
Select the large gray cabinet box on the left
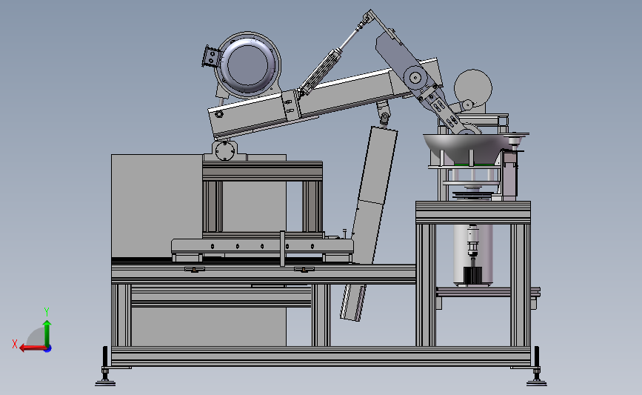pyautogui.click(x=157, y=206)
